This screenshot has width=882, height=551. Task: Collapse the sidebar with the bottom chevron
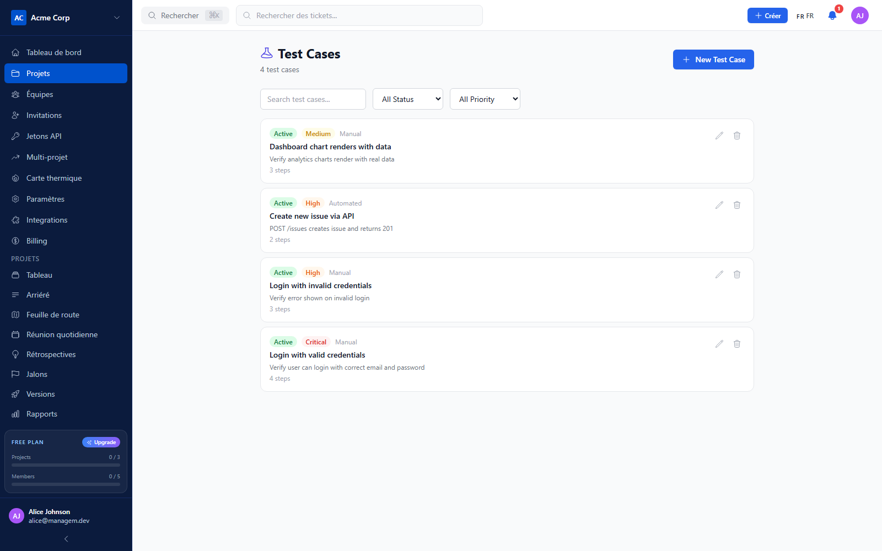click(x=66, y=539)
